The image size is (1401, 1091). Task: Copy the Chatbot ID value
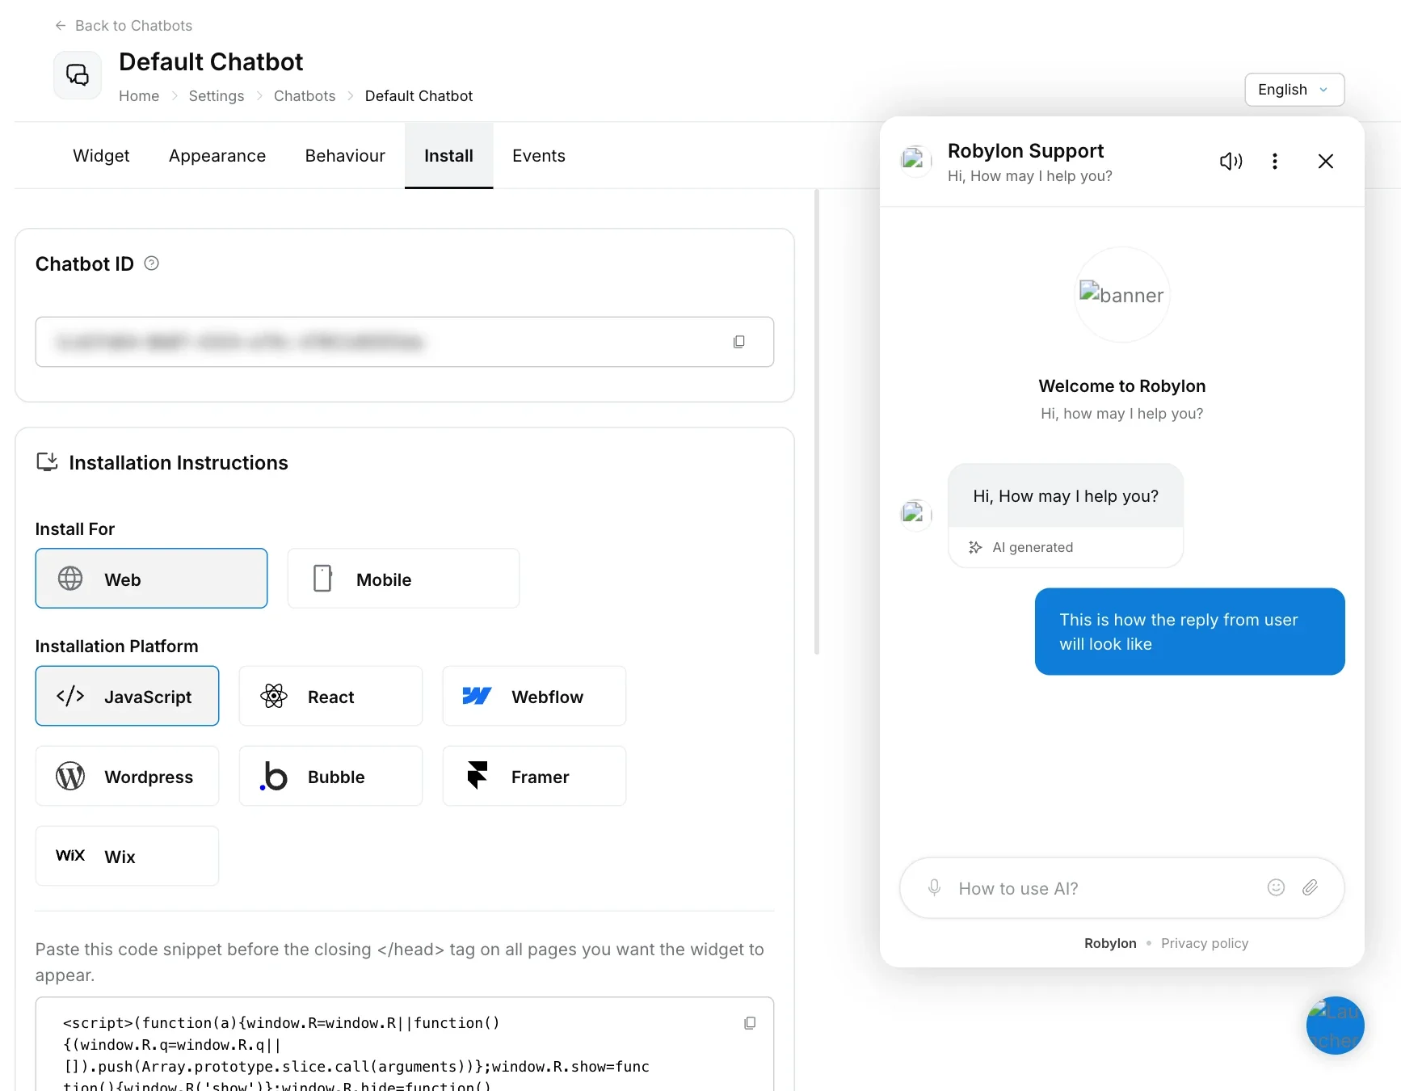click(x=738, y=342)
